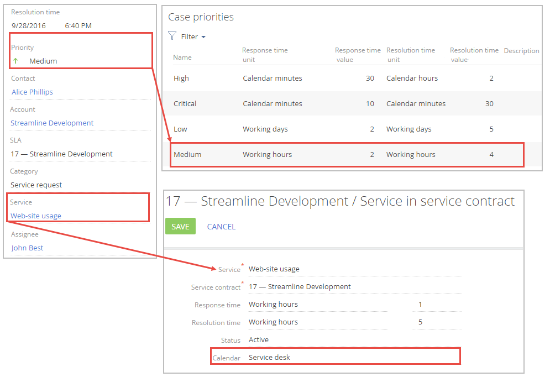Click the green SAVE button

[x=180, y=227]
